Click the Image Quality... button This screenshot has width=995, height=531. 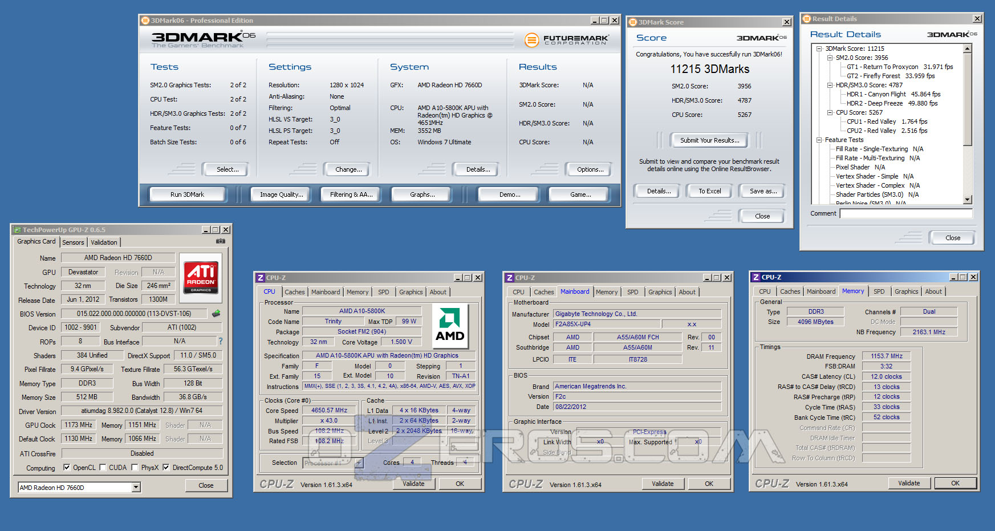click(x=281, y=194)
